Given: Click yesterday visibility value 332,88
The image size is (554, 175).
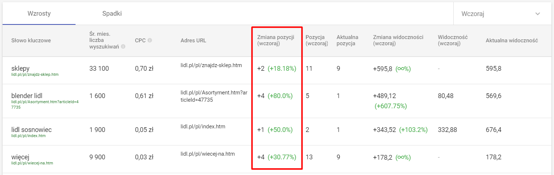Looking at the screenshot, I should [447, 130].
